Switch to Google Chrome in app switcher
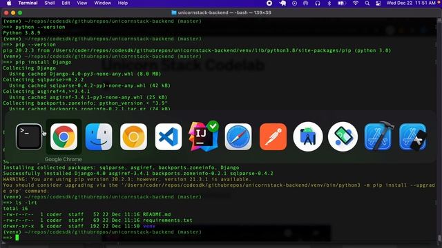The width and height of the screenshot is (442, 248). point(64,136)
